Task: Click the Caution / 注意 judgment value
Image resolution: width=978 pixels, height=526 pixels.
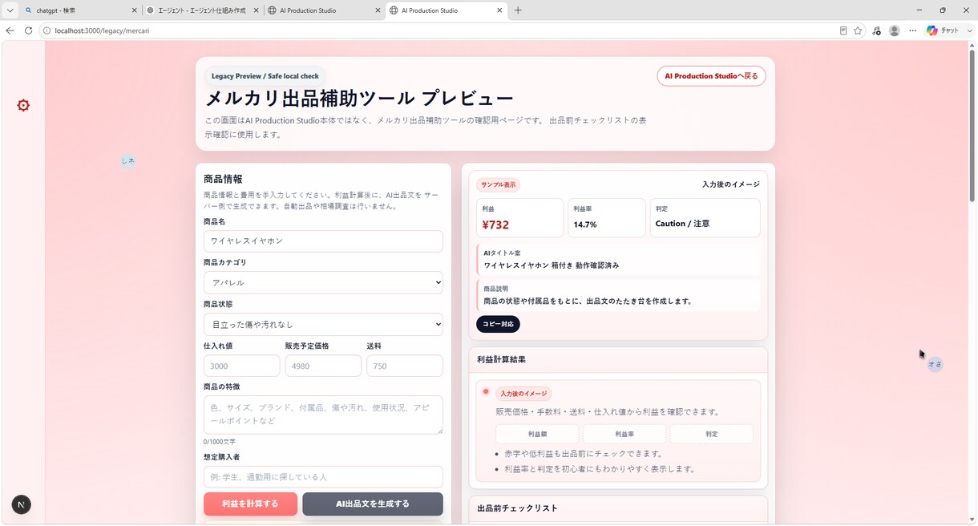Action: tap(682, 224)
